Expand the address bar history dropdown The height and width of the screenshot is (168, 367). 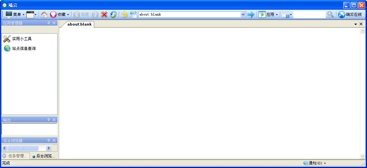243,15
